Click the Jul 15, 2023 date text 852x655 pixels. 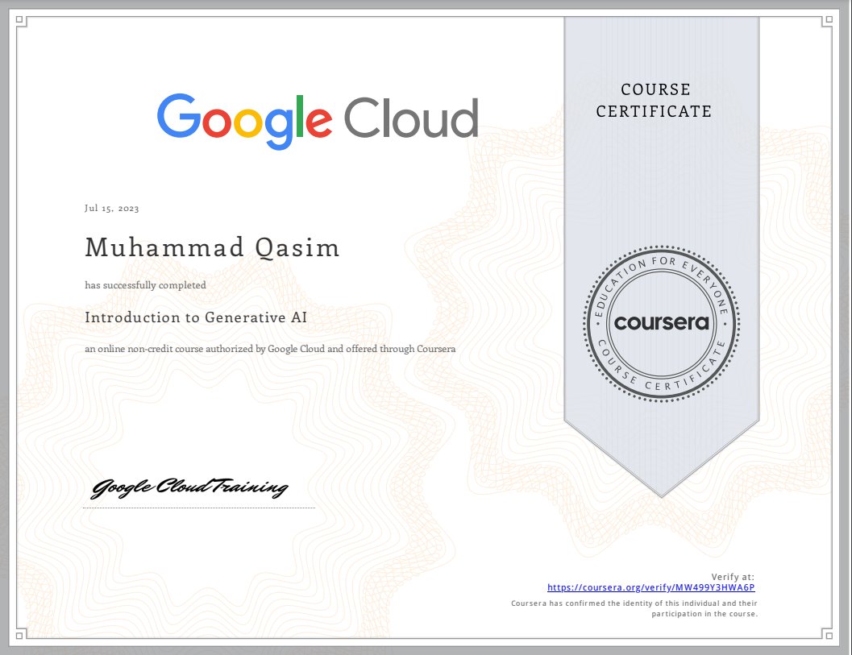pyautogui.click(x=111, y=208)
